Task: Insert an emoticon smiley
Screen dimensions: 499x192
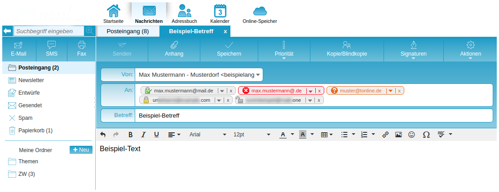Action: click(x=411, y=135)
